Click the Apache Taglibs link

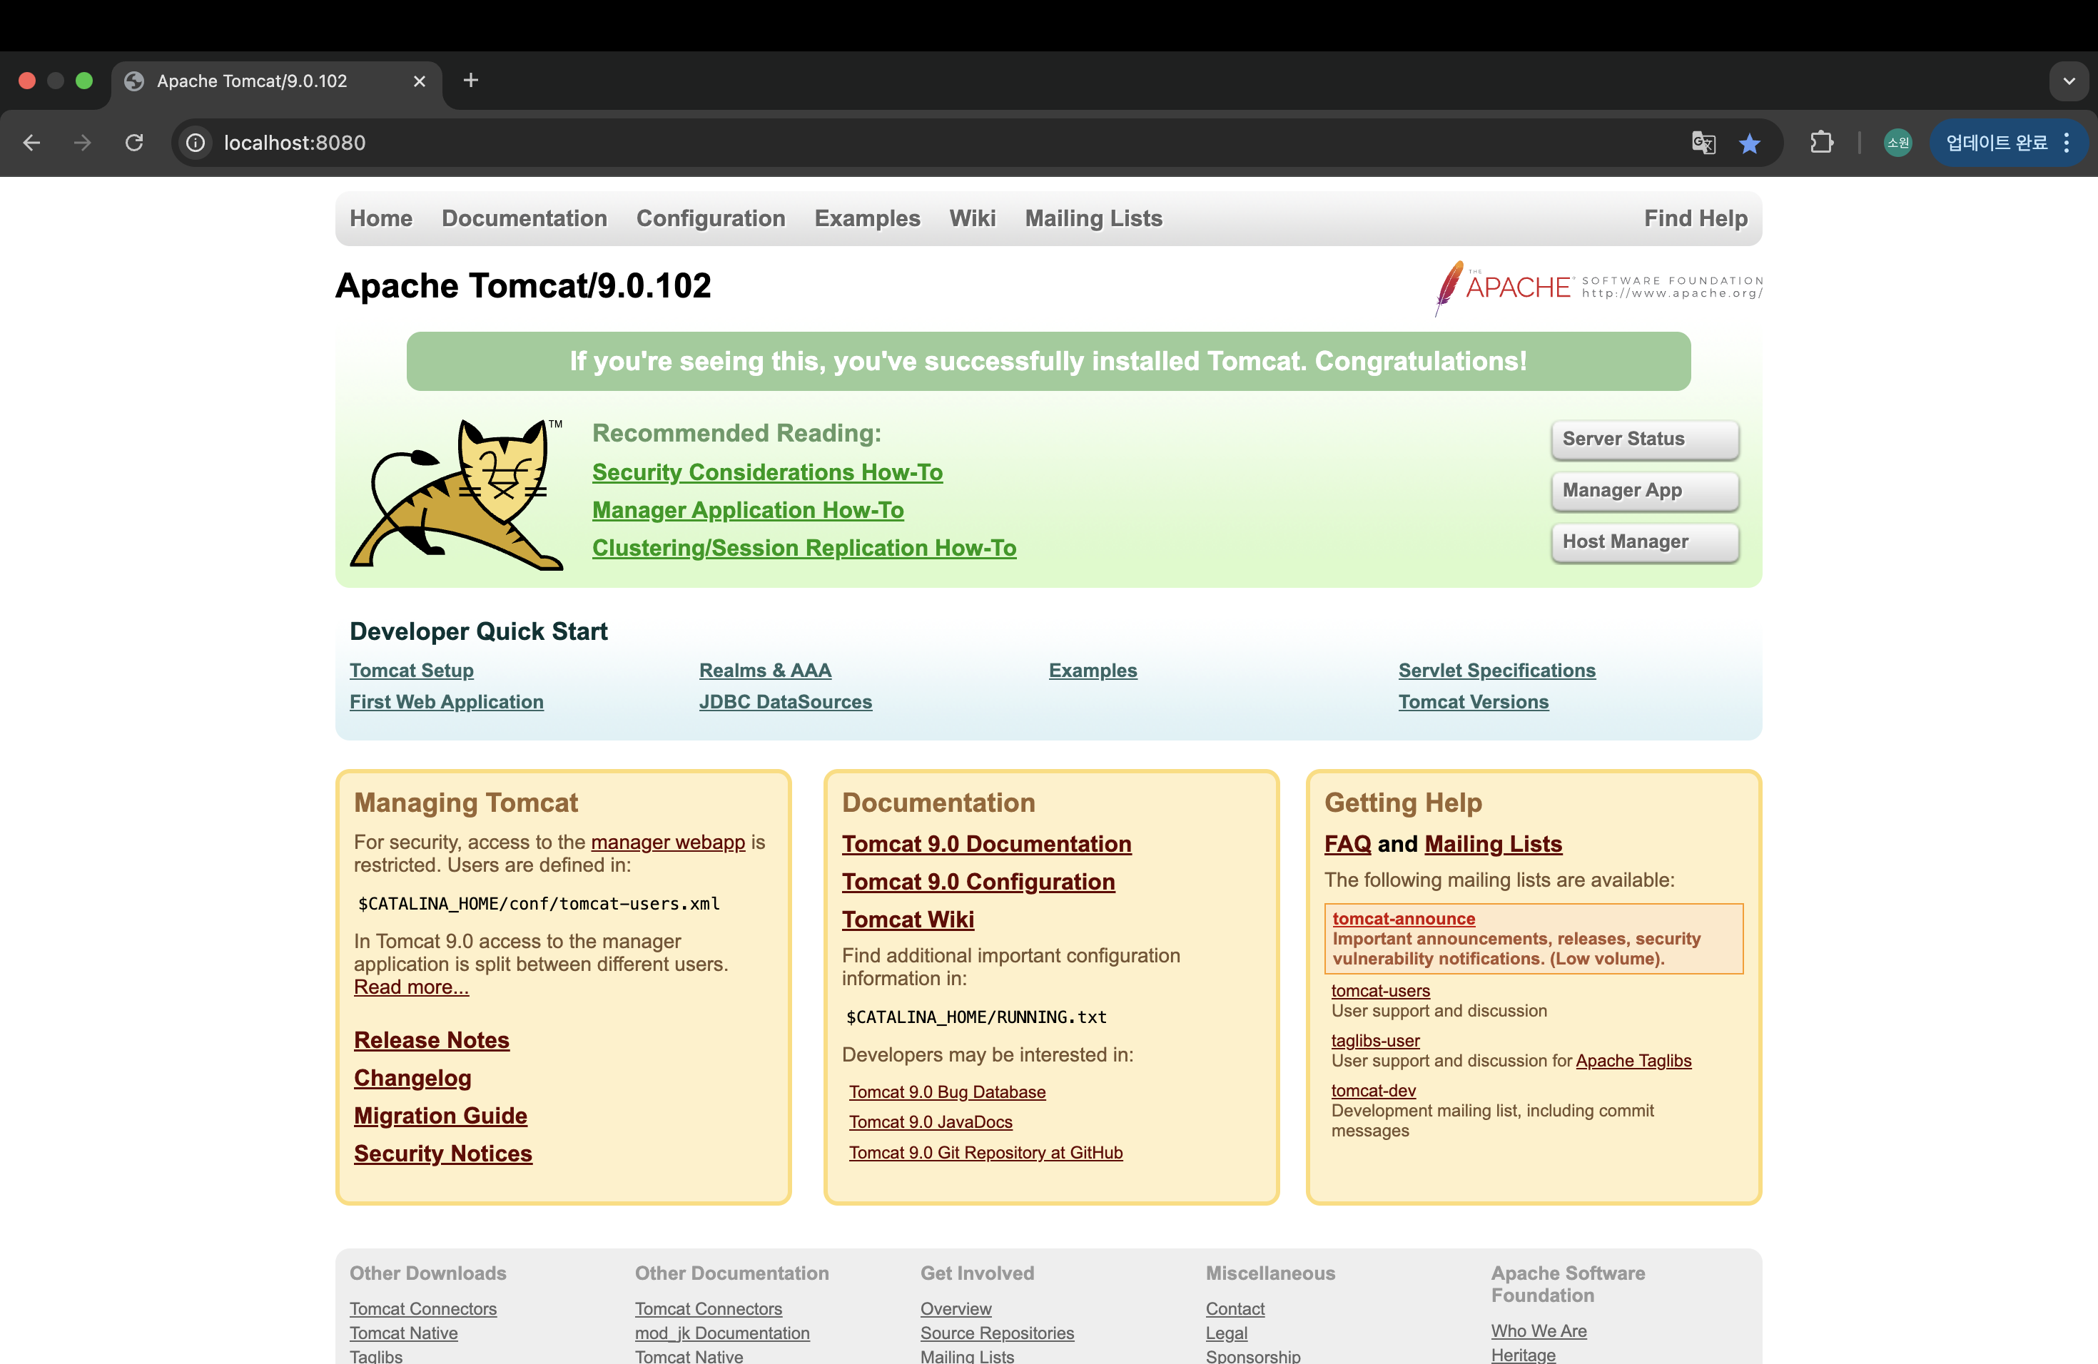(1633, 1061)
